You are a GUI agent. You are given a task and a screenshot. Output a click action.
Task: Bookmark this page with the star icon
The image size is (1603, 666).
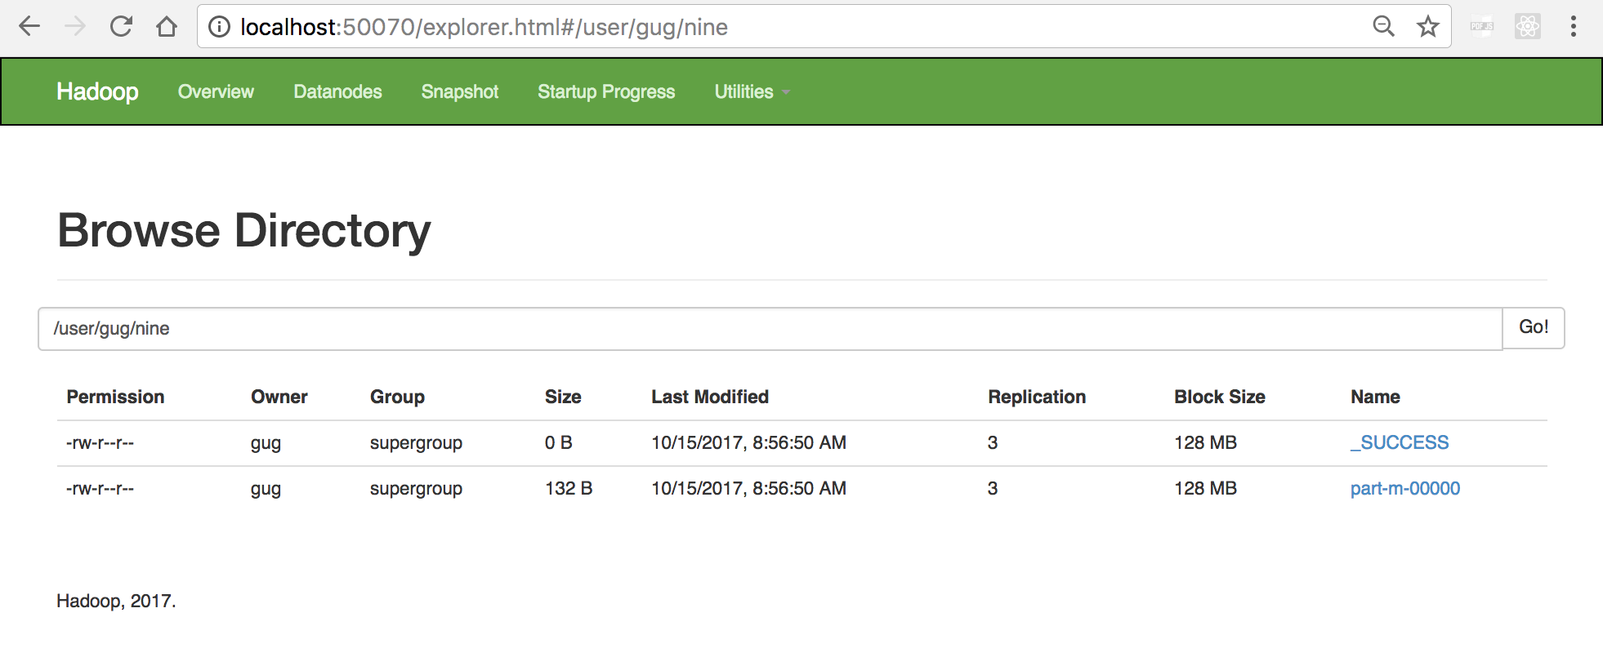coord(1428,27)
